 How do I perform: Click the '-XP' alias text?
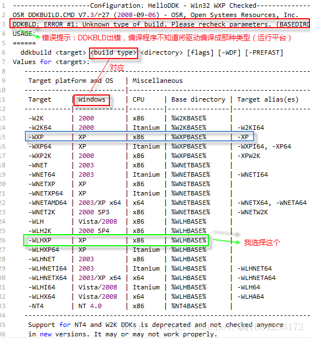pyautogui.click(x=243, y=137)
